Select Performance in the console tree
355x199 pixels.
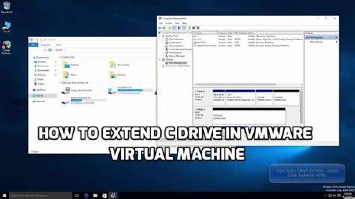(174, 53)
